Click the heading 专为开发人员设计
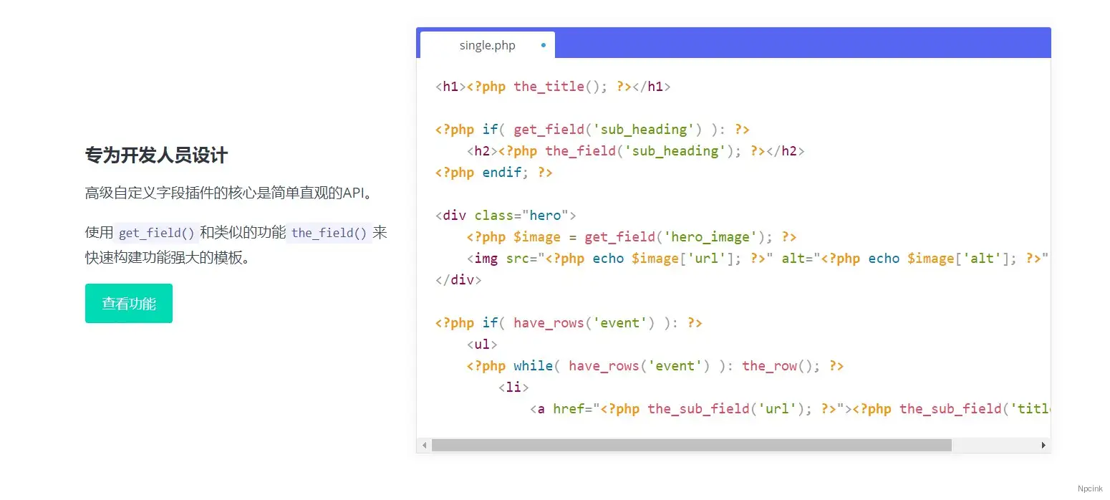 coord(155,155)
